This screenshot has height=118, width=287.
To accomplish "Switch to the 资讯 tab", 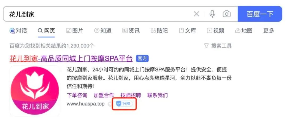I will [131, 30].
